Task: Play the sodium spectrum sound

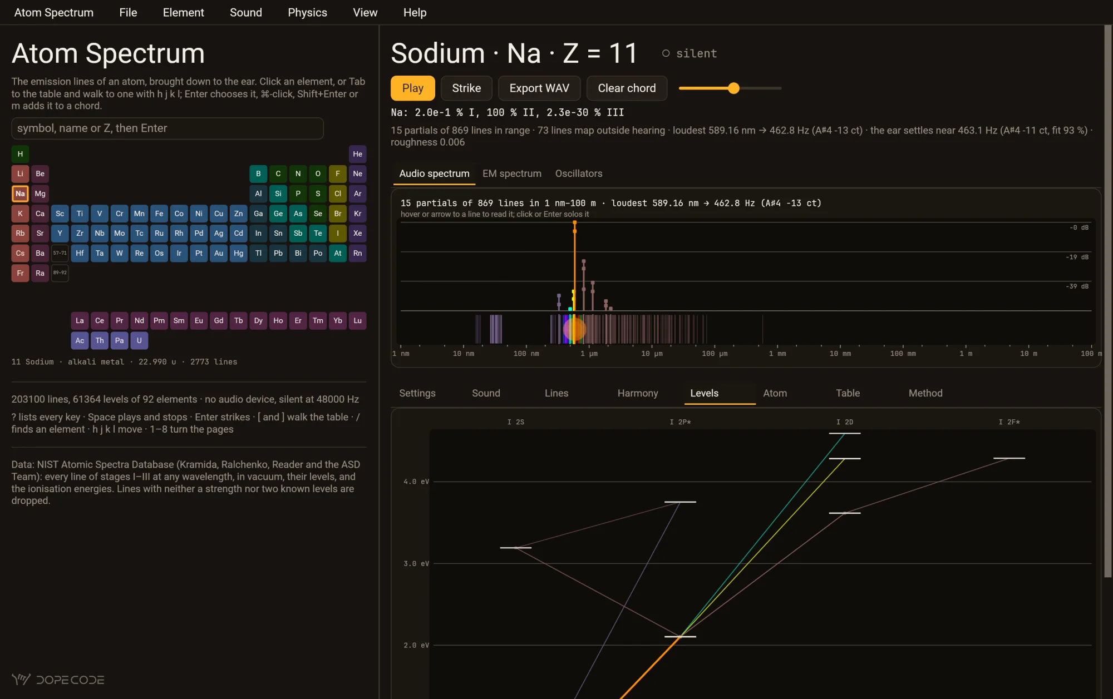Action: click(x=412, y=88)
